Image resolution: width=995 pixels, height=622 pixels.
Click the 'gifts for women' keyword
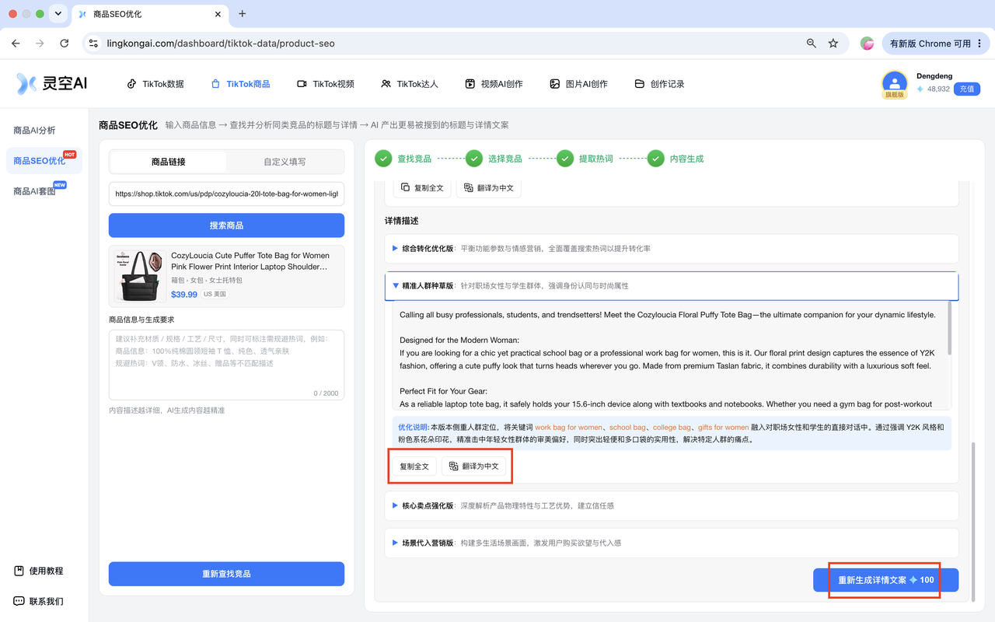point(724,428)
